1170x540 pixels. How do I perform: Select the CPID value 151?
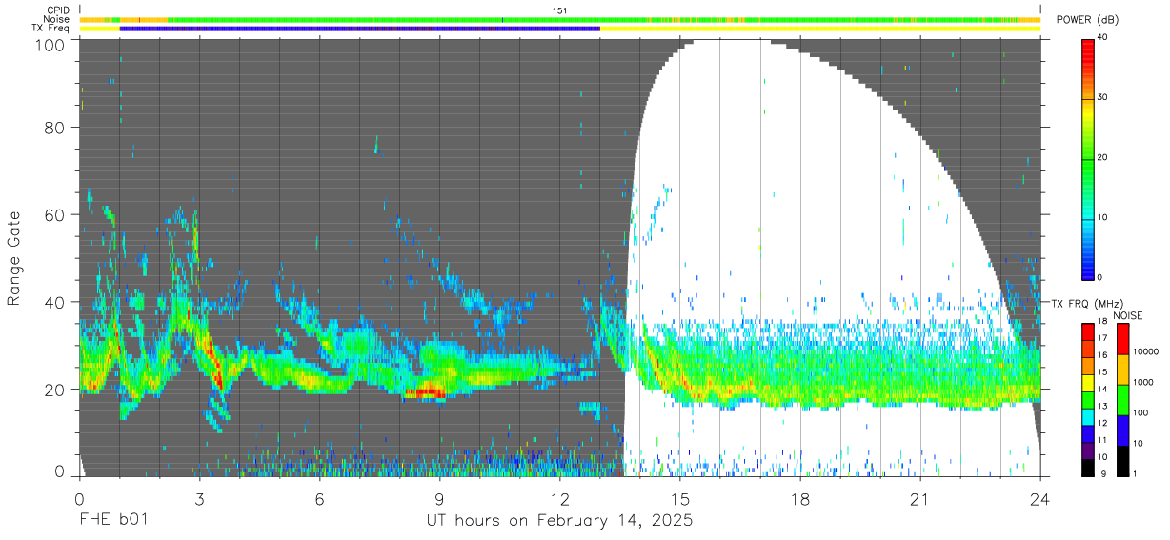pos(560,10)
